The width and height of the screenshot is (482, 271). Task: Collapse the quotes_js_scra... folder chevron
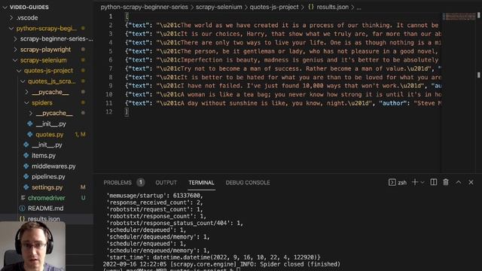(23, 81)
